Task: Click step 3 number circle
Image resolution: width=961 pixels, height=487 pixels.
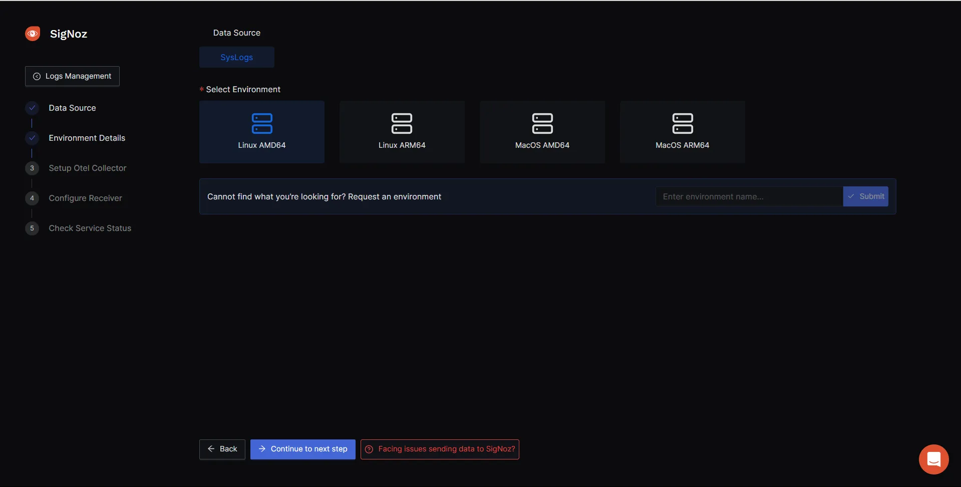Action: coord(32,168)
